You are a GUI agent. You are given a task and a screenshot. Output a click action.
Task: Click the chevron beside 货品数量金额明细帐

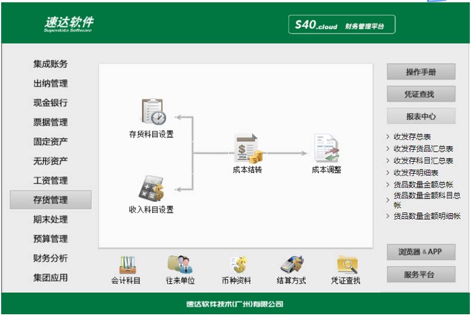388,216
